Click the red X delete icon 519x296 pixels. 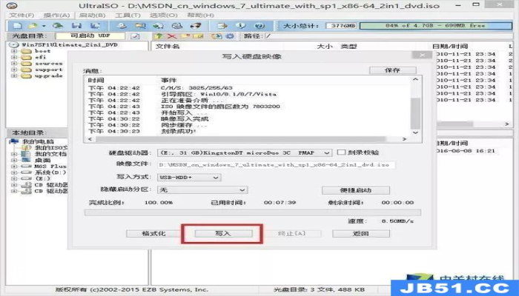point(171,36)
